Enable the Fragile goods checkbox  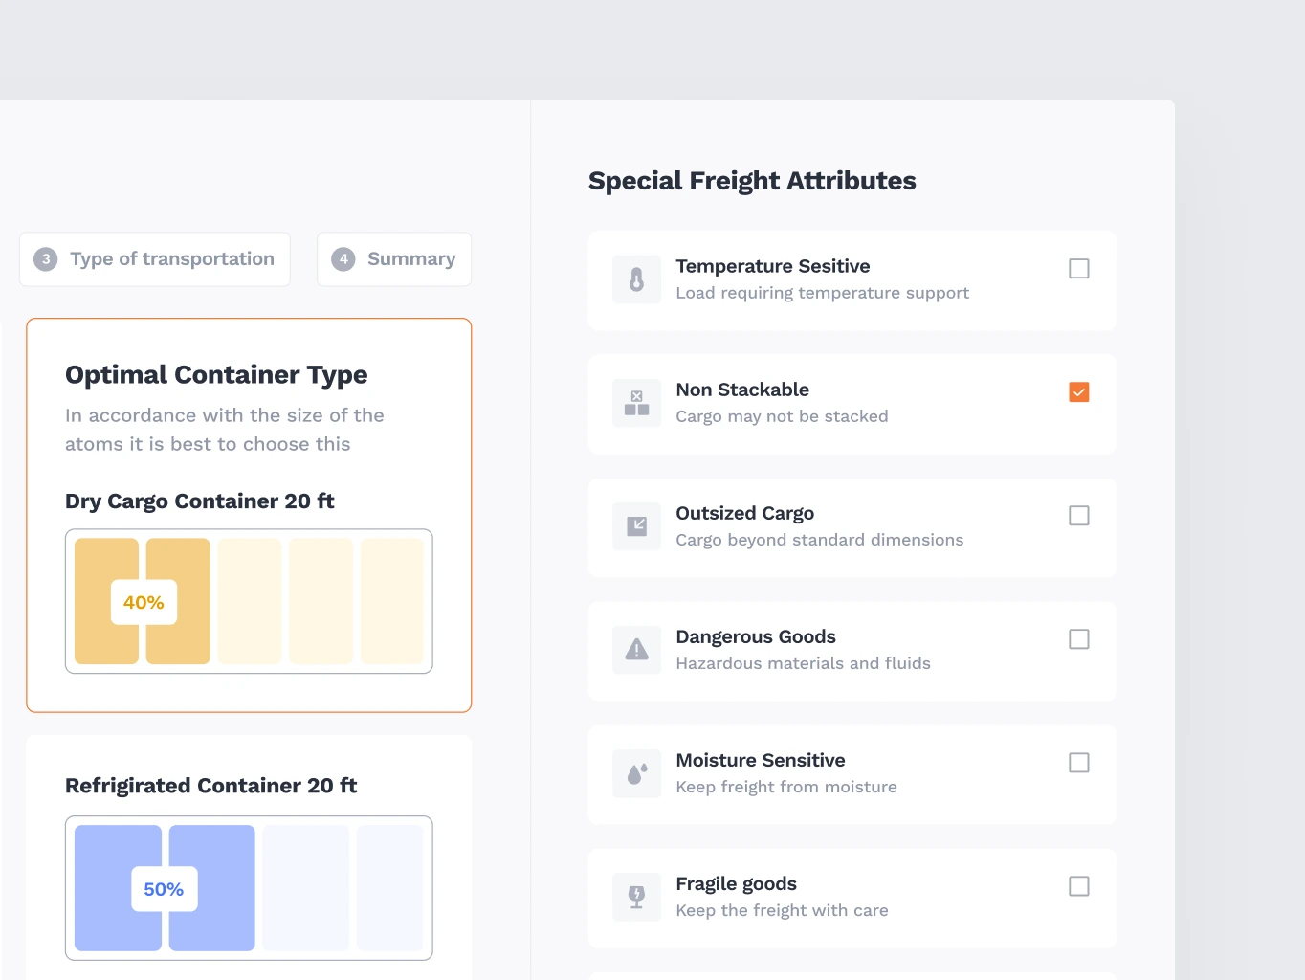[x=1079, y=885]
